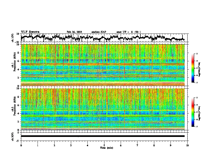This screenshot has height=163, width=211.
Task: Select the date text "Feb. 26, 2023"
Action: pos(74,32)
